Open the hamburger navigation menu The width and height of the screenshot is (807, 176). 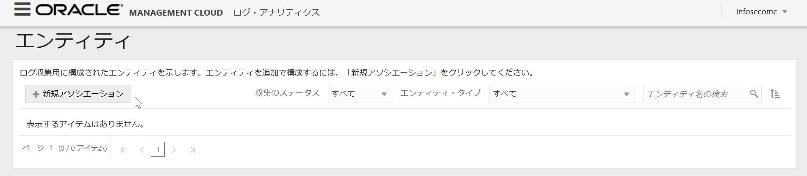click(22, 9)
